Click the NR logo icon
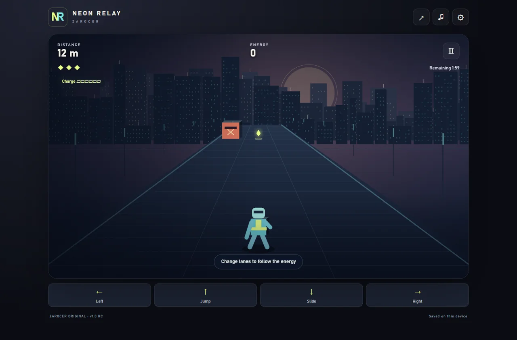Viewport: 517px width, 340px height. click(58, 17)
